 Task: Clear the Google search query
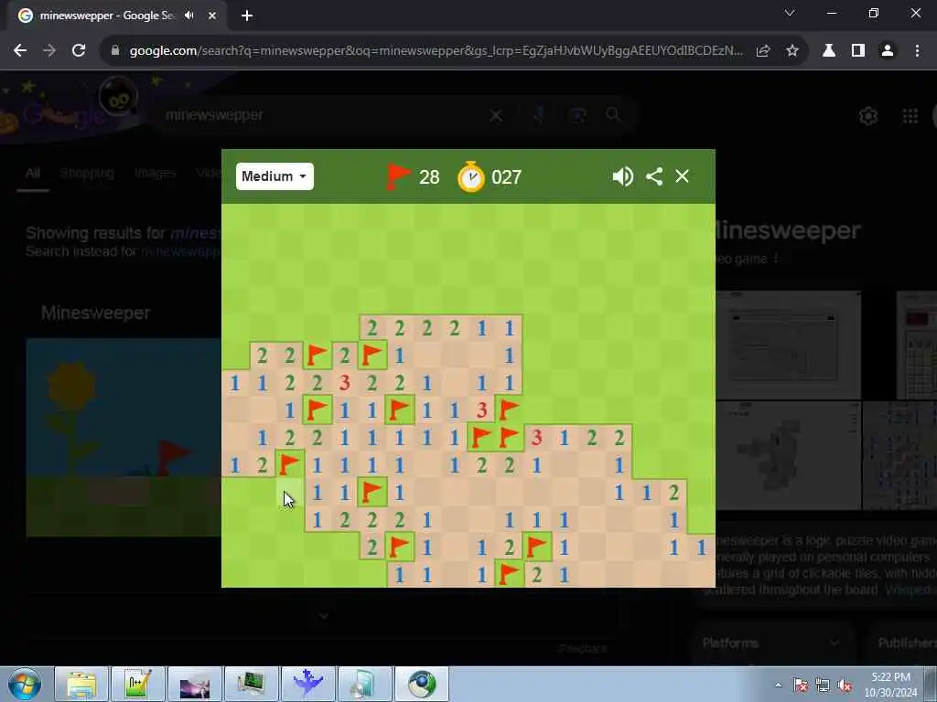click(x=495, y=115)
